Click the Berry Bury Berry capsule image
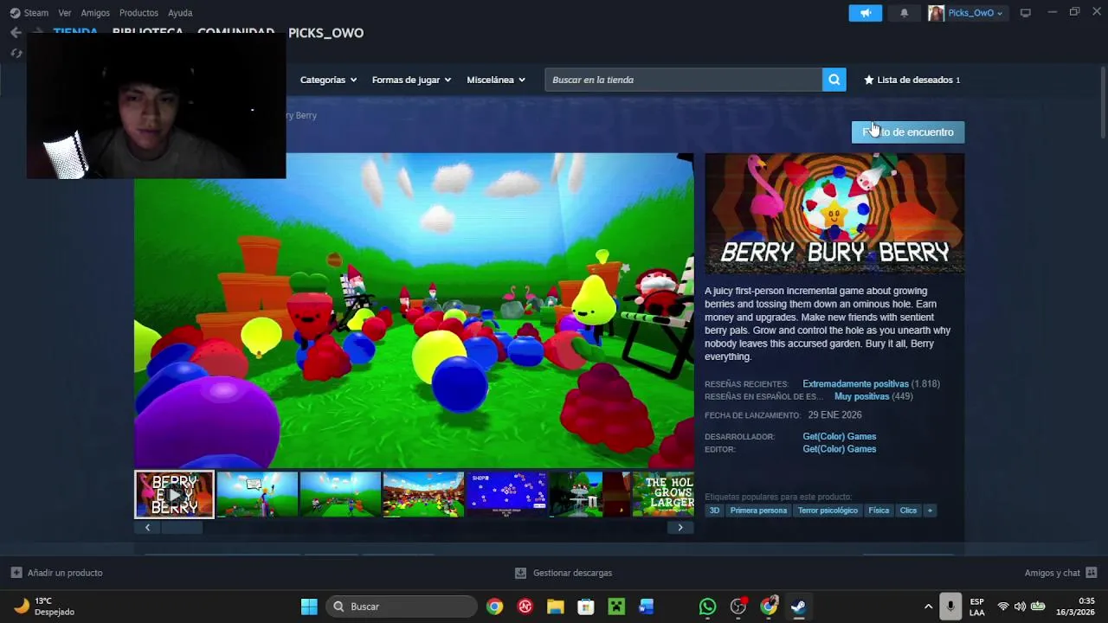 (834, 214)
